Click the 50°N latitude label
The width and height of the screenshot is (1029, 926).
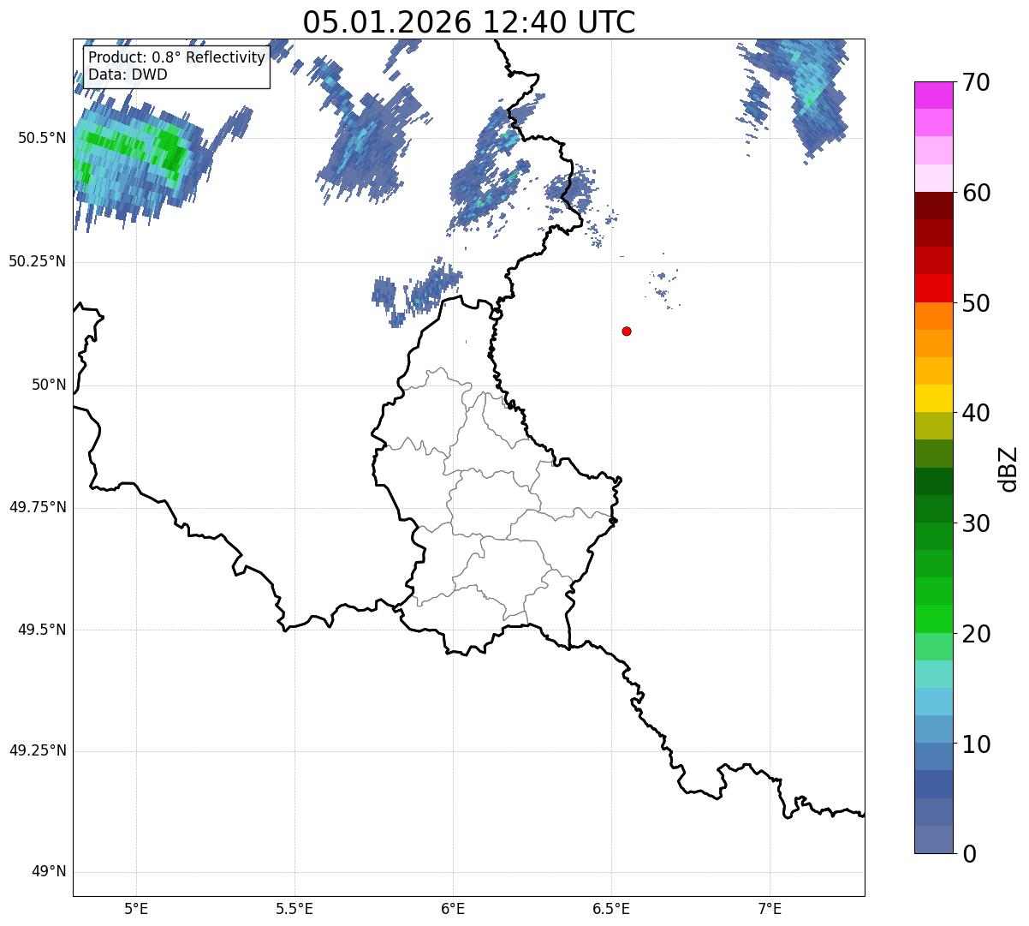(50, 385)
